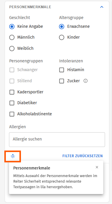
Task: Click the lightbulb hint icon
Action: click(13, 156)
